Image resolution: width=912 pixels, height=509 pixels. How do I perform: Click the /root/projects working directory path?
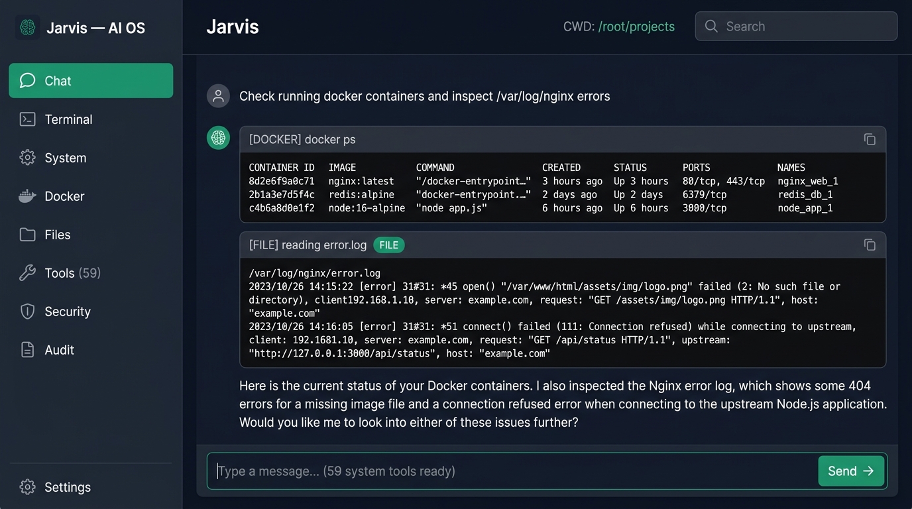coord(636,27)
